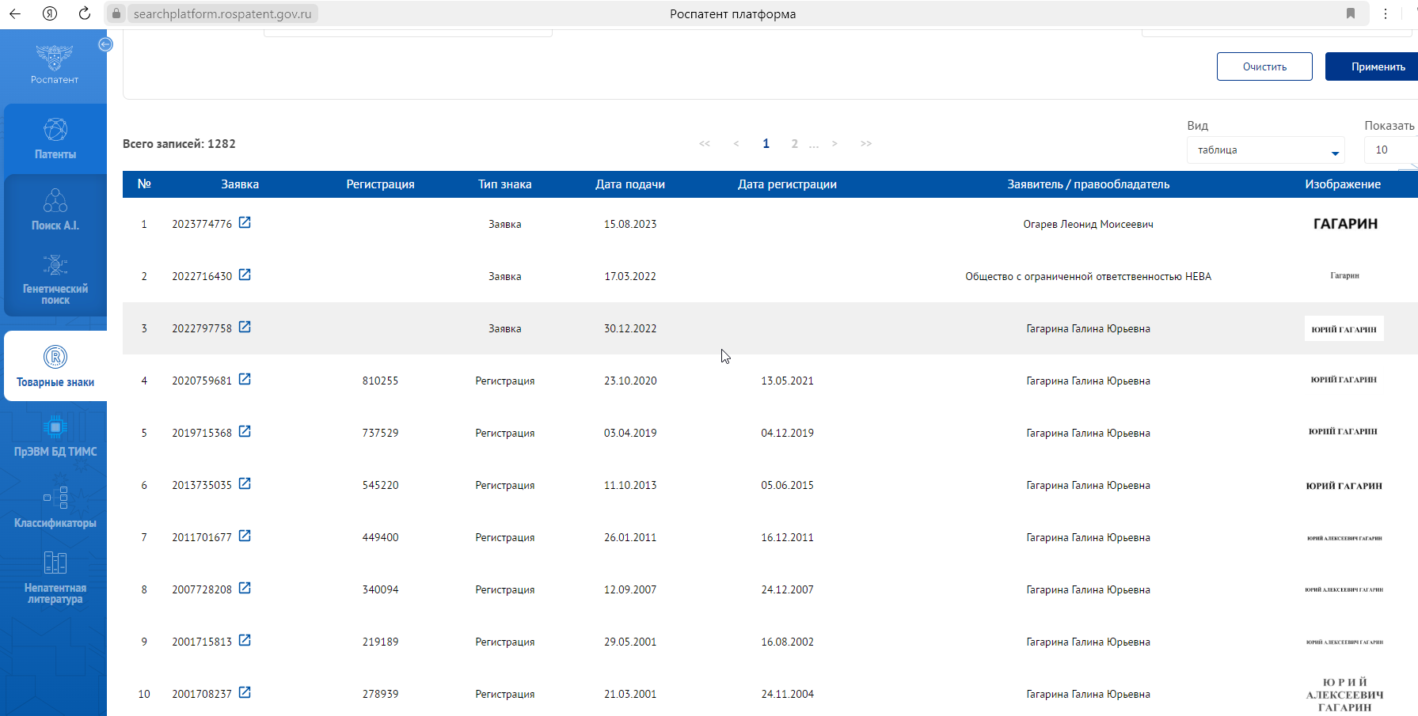Open external link for application 2013735035
1418x716 pixels.
[245, 484]
